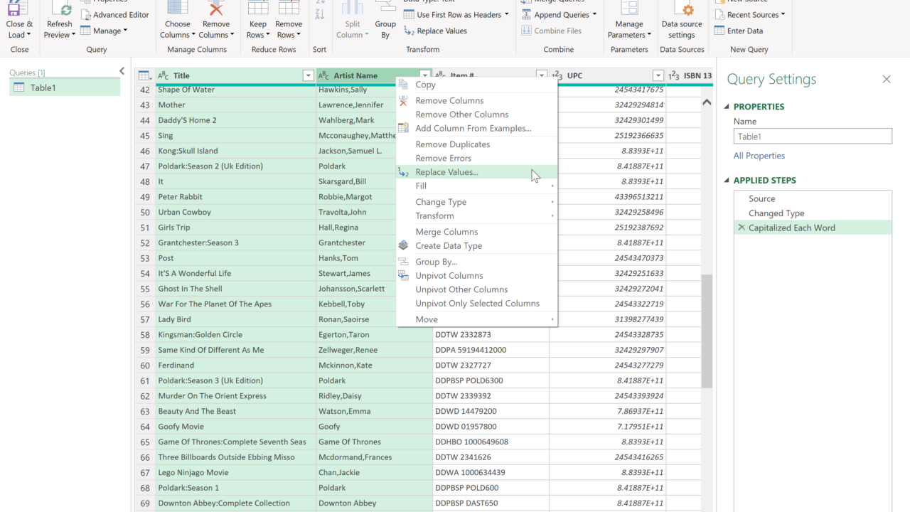Select Unpivot Columns menu entry
The width and height of the screenshot is (910, 512).
(x=449, y=276)
